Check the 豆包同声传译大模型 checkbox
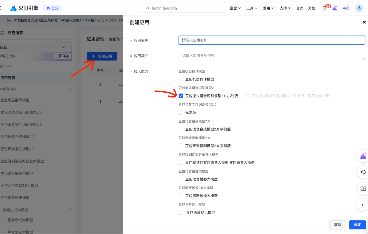Image resolution: width=368 pixels, height=234 pixels. point(181,196)
